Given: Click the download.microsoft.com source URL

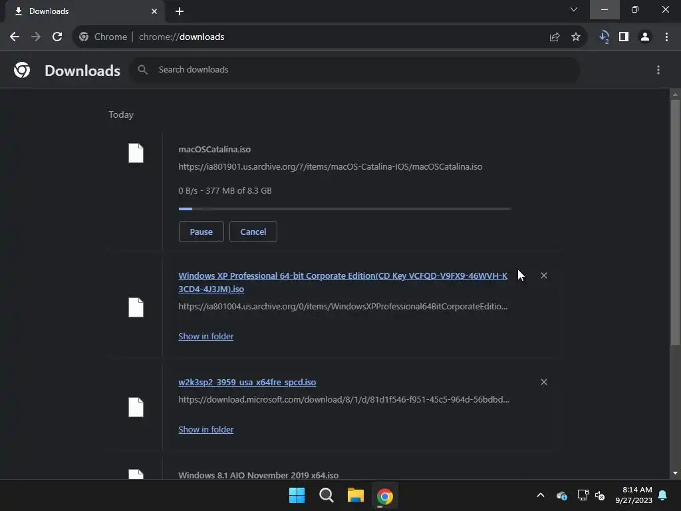Looking at the screenshot, I should tap(344, 399).
